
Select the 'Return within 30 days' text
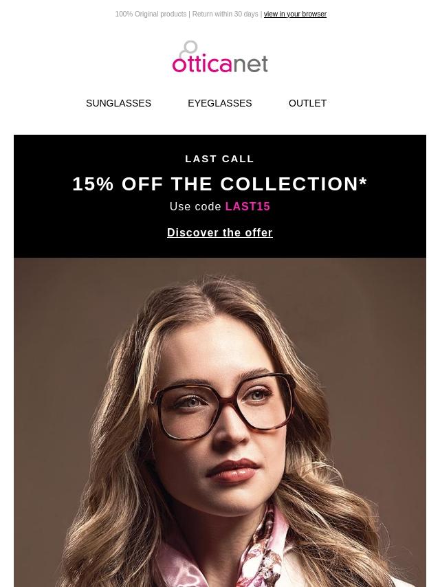pyautogui.click(x=225, y=14)
